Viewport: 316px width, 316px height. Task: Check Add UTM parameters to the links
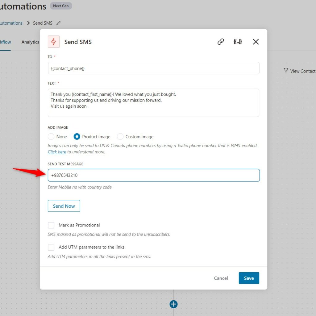coord(51,247)
